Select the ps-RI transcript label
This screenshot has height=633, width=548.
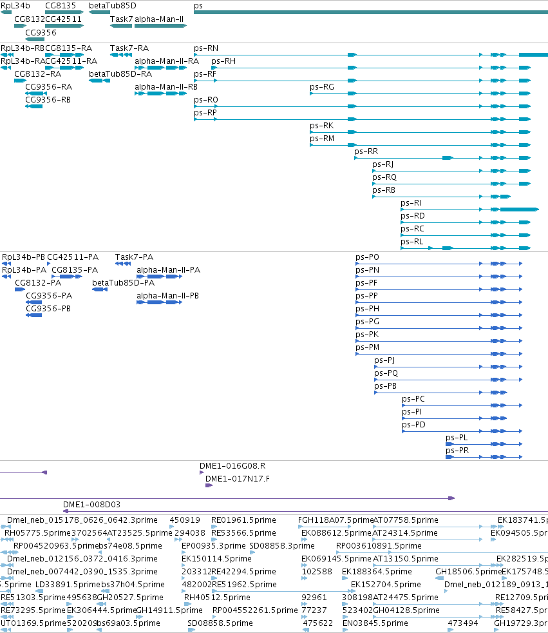coord(410,203)
